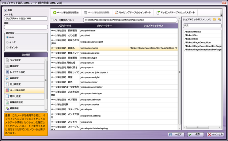Click settings list scroll down arrow
228x141 pixels.
[46, 110]
